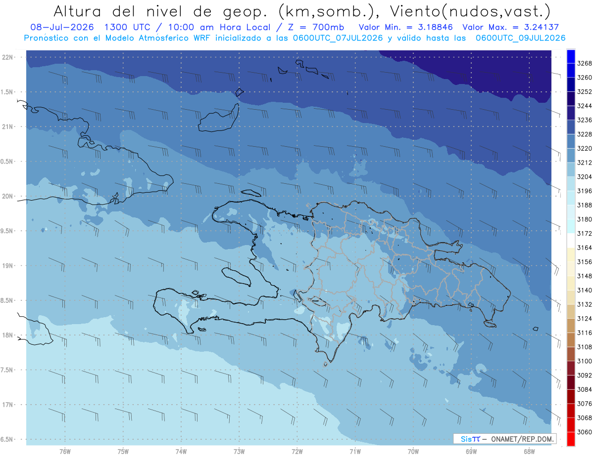Click the '69W' longitude label
This screenshot has height=458, width=594.
coord(471,452)
